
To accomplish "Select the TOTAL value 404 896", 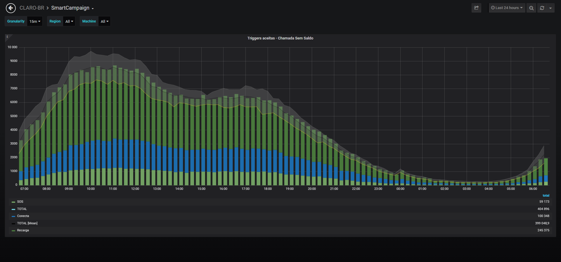I will click(x=543, y=209).
